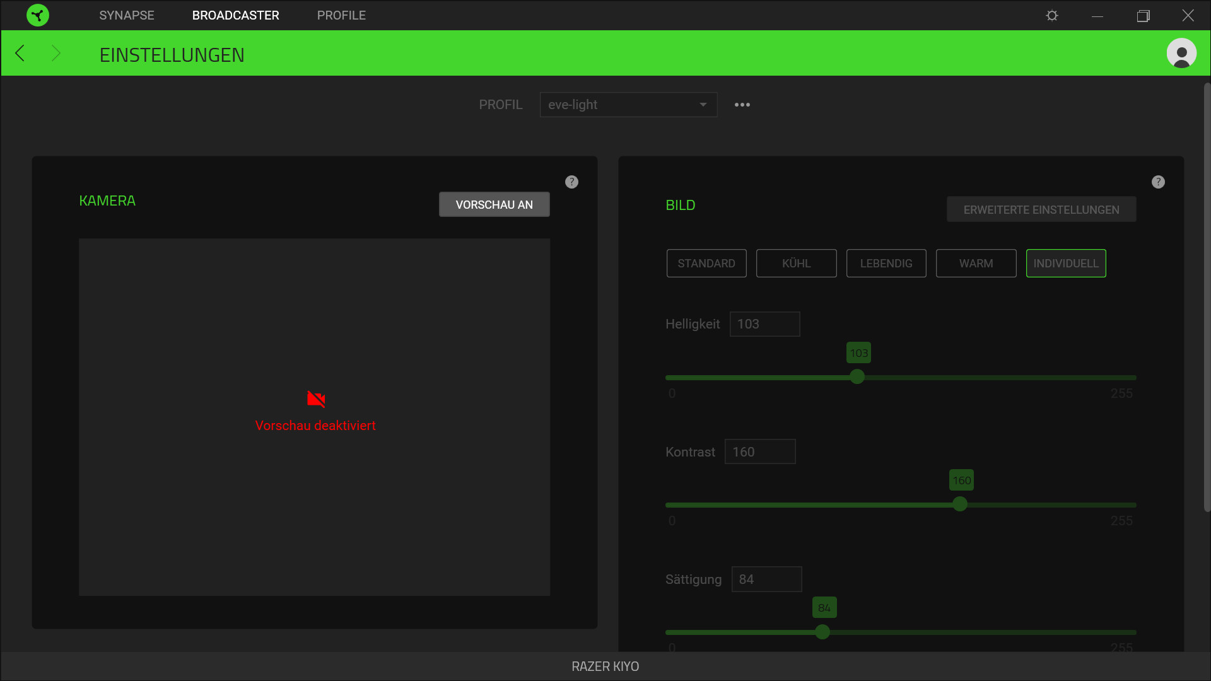Click the Helligkeit slider handle
Screen dimensions: 1211x681
[857, 377]
